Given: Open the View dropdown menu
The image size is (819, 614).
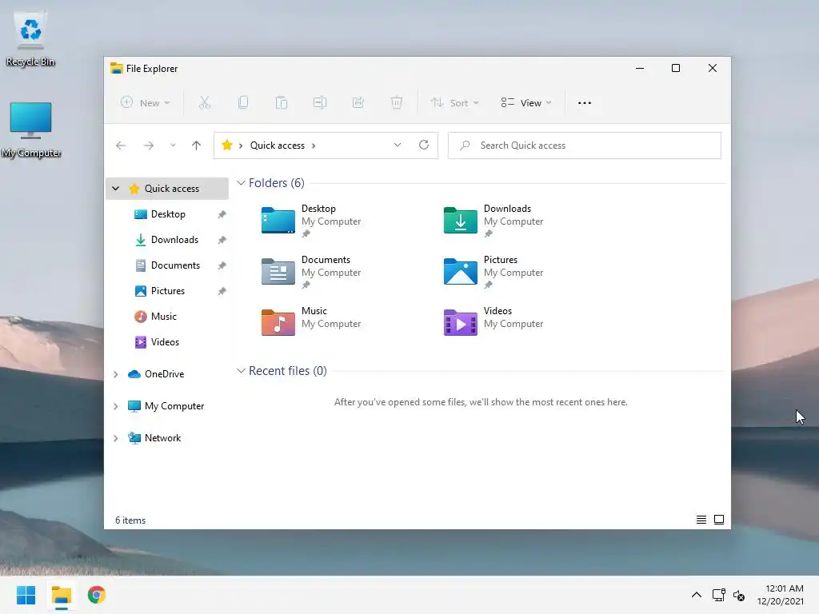Looking at the screenshot, I should point(526,103).
